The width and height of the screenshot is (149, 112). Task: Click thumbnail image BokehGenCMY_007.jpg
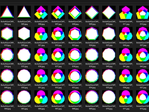[58, 12]
